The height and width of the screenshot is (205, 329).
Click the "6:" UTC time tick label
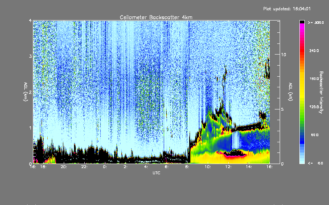167,167
